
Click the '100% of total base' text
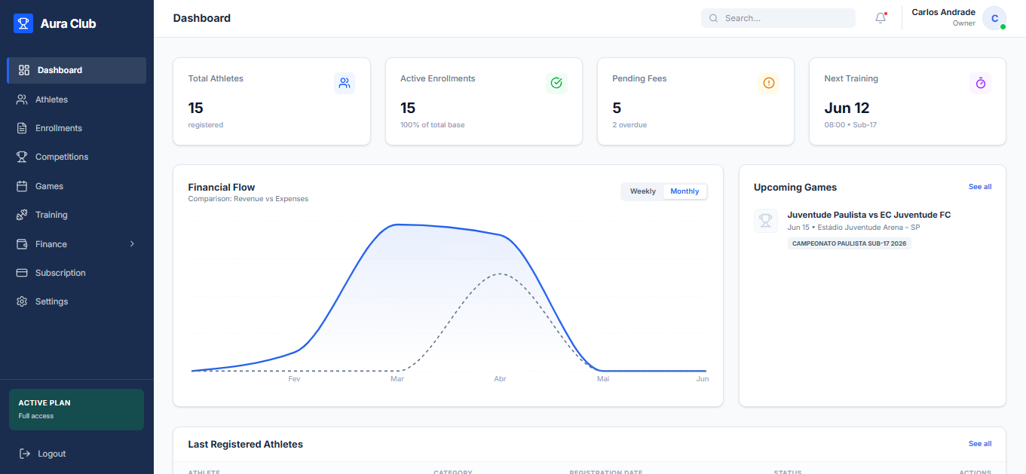coord(433,125)
